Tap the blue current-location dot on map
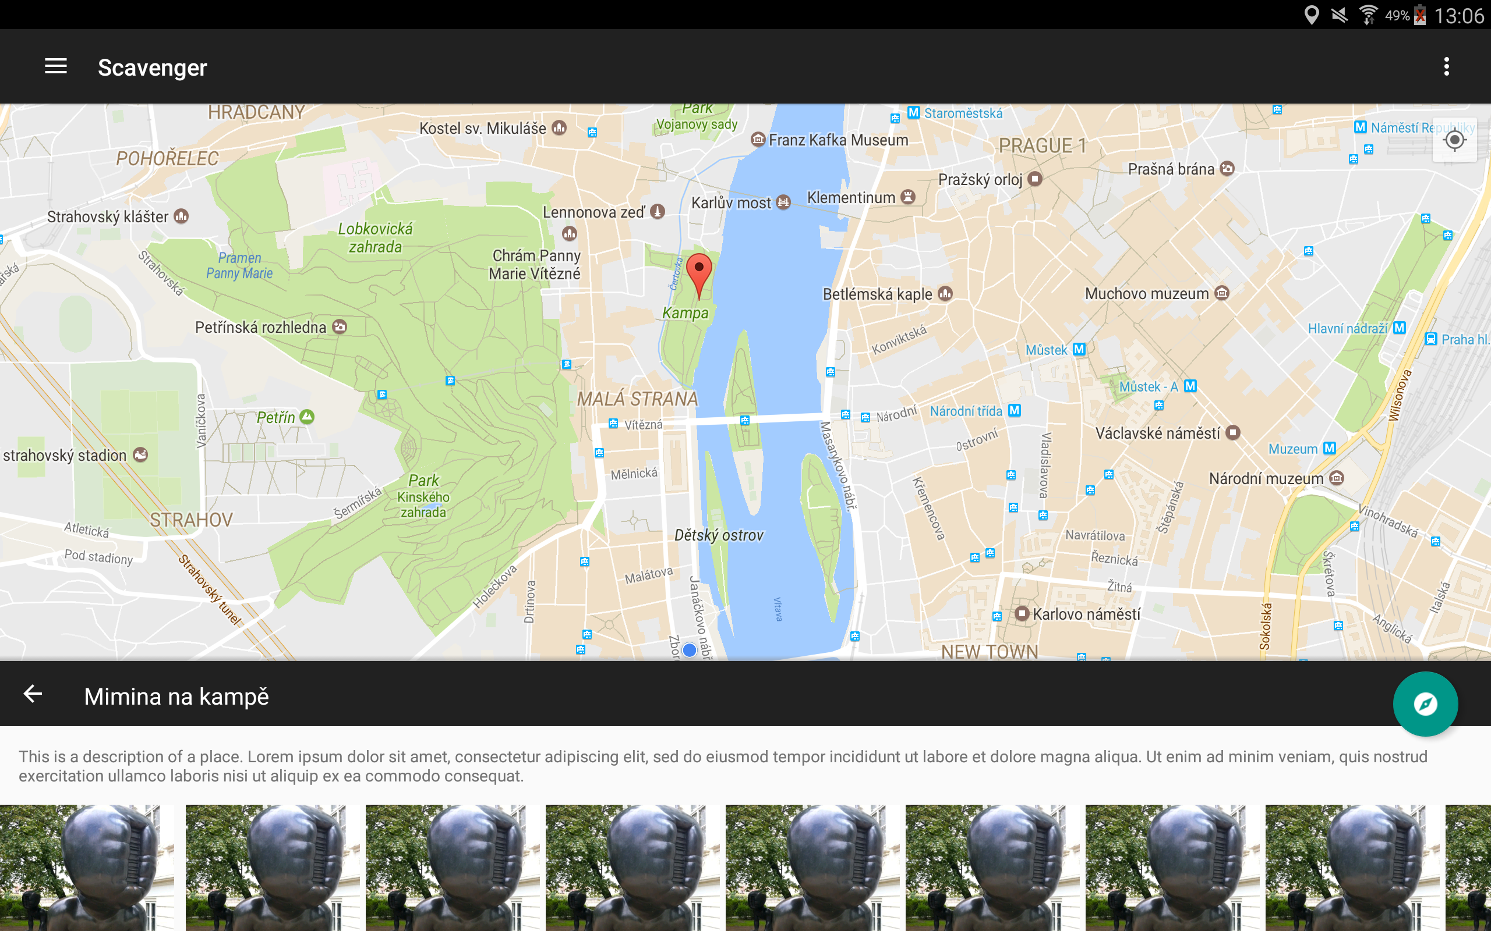1491x931 pixels. click(690, 649)
